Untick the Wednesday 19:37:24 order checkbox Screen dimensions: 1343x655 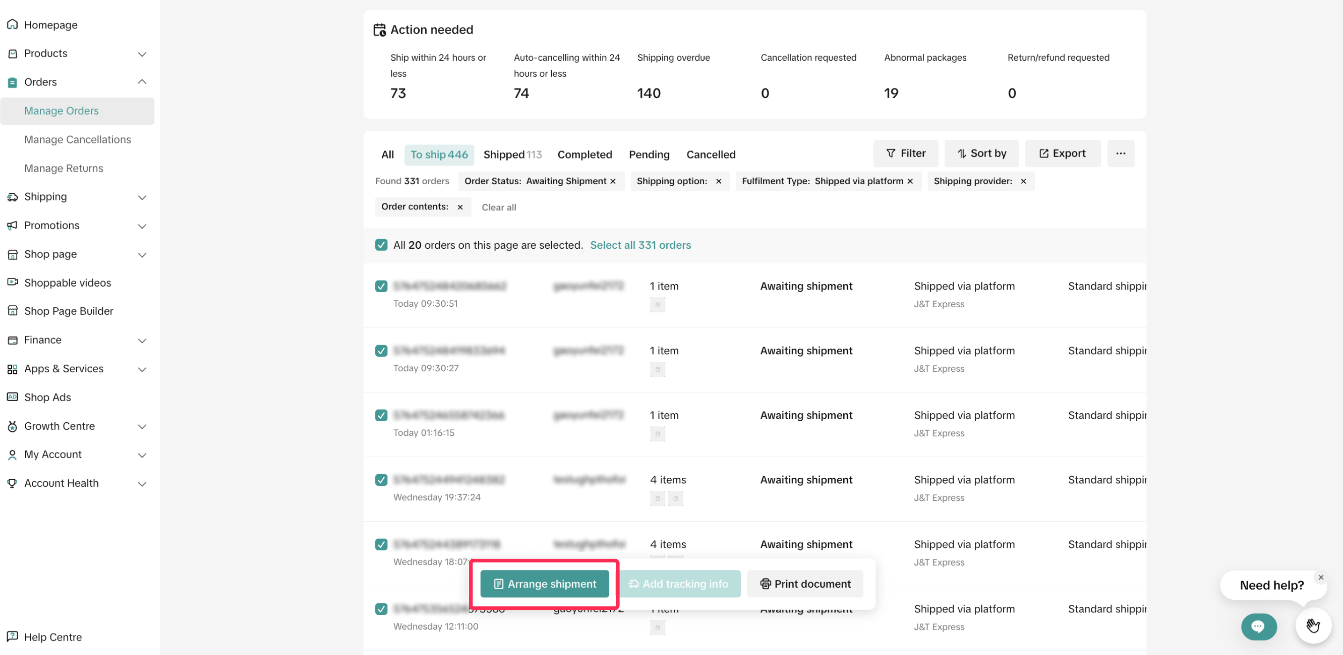click(381, 480)
